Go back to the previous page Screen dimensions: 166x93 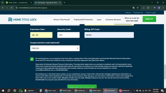click(x=3, y=8)
